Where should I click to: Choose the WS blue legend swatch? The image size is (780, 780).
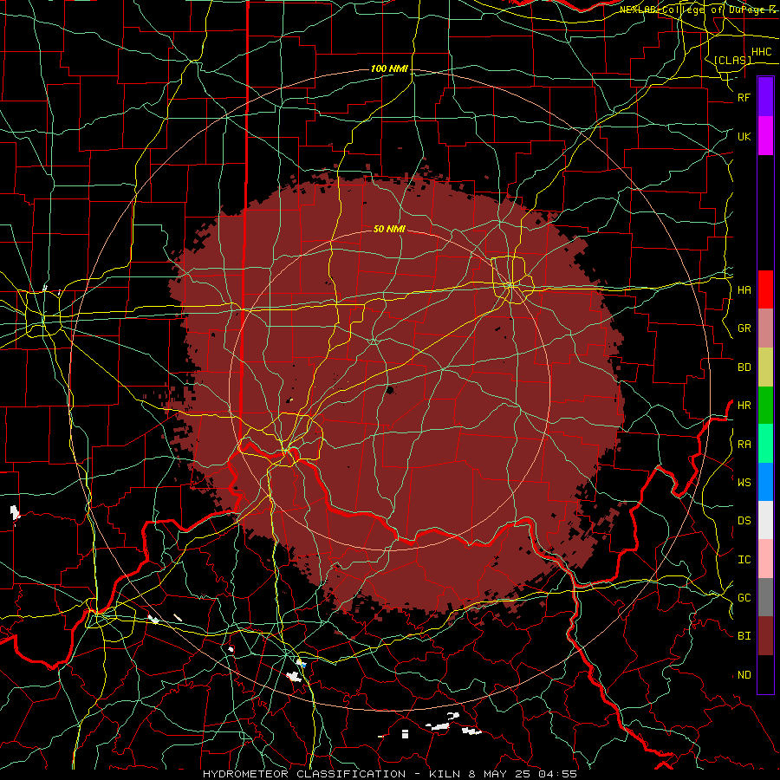pos(765,482)
